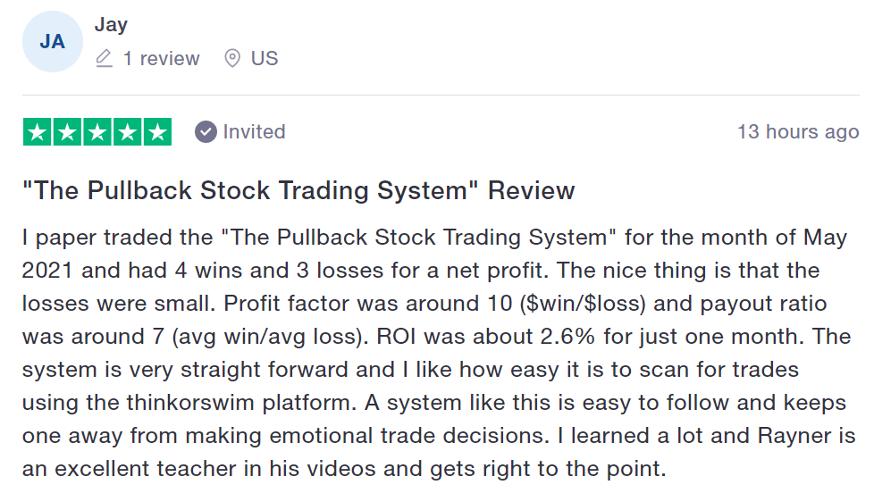Screen dimensions: 874x493
Task: Click the third green rating star
Action: [97, 132]
